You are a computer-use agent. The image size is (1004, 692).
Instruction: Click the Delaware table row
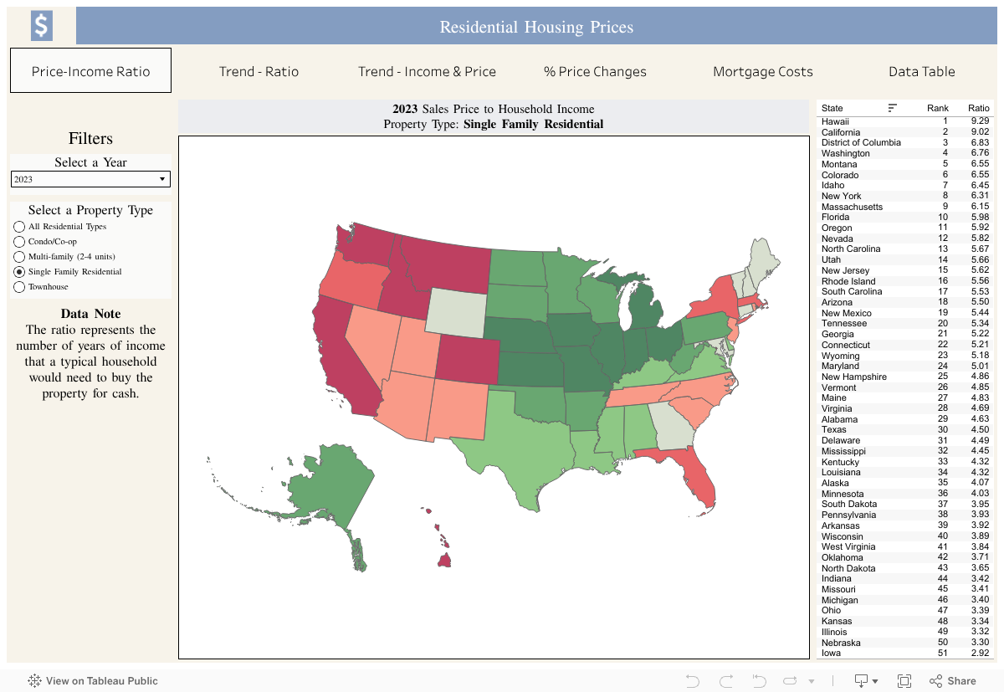[906, 440]
